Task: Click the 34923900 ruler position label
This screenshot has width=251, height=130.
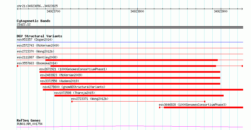Action: click(x=221, y=11)
